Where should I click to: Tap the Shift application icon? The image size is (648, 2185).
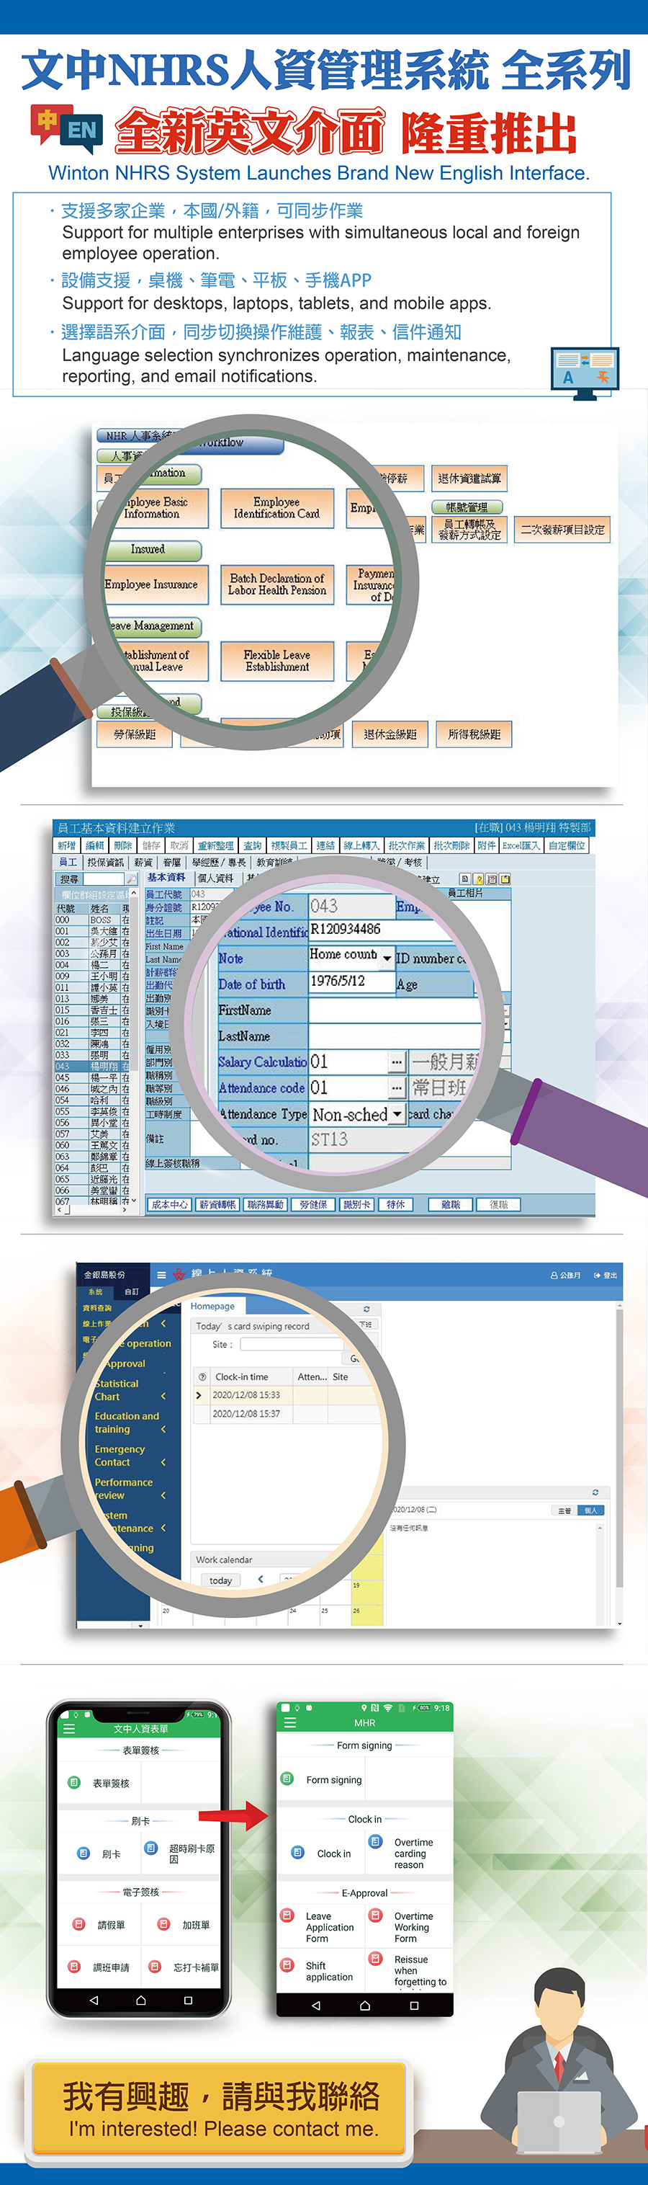tap(287, 1964)
